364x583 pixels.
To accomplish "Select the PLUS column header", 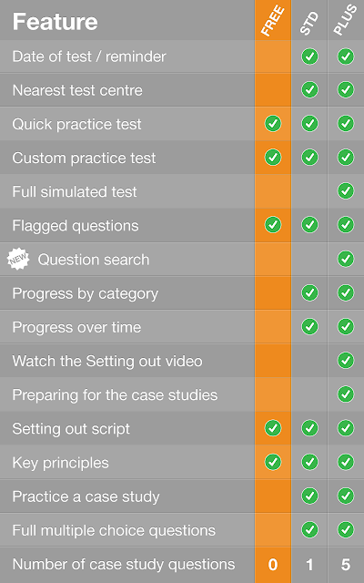I will pyautogui.click(x=346, y=22).
